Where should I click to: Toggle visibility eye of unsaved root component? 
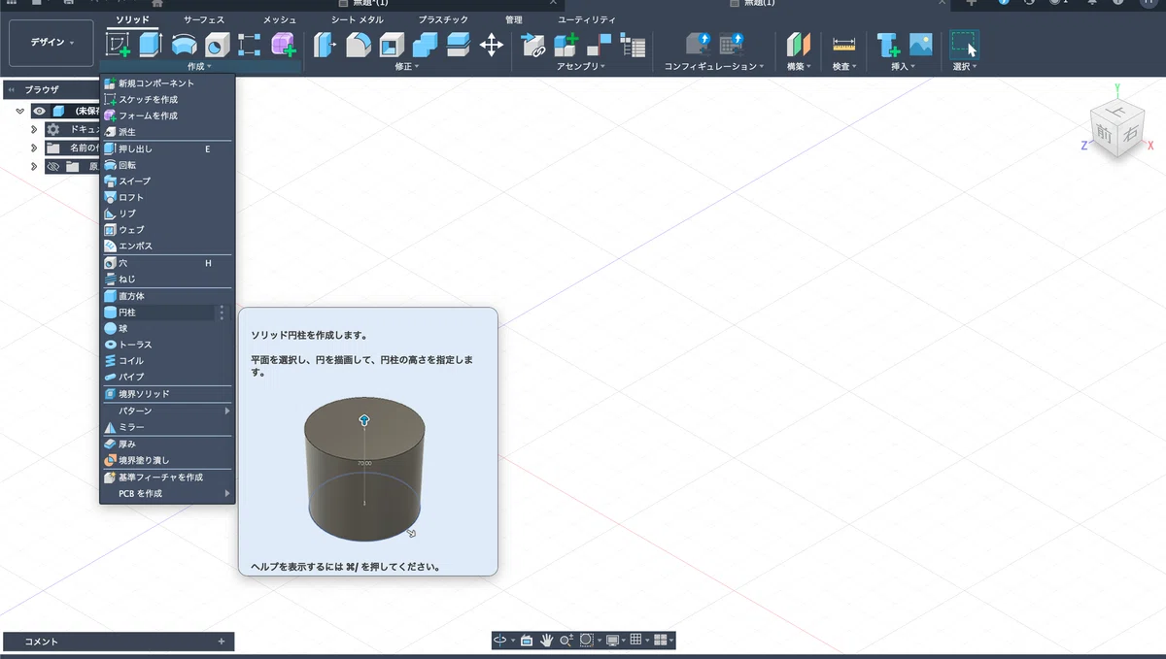(x=40, y=111)
